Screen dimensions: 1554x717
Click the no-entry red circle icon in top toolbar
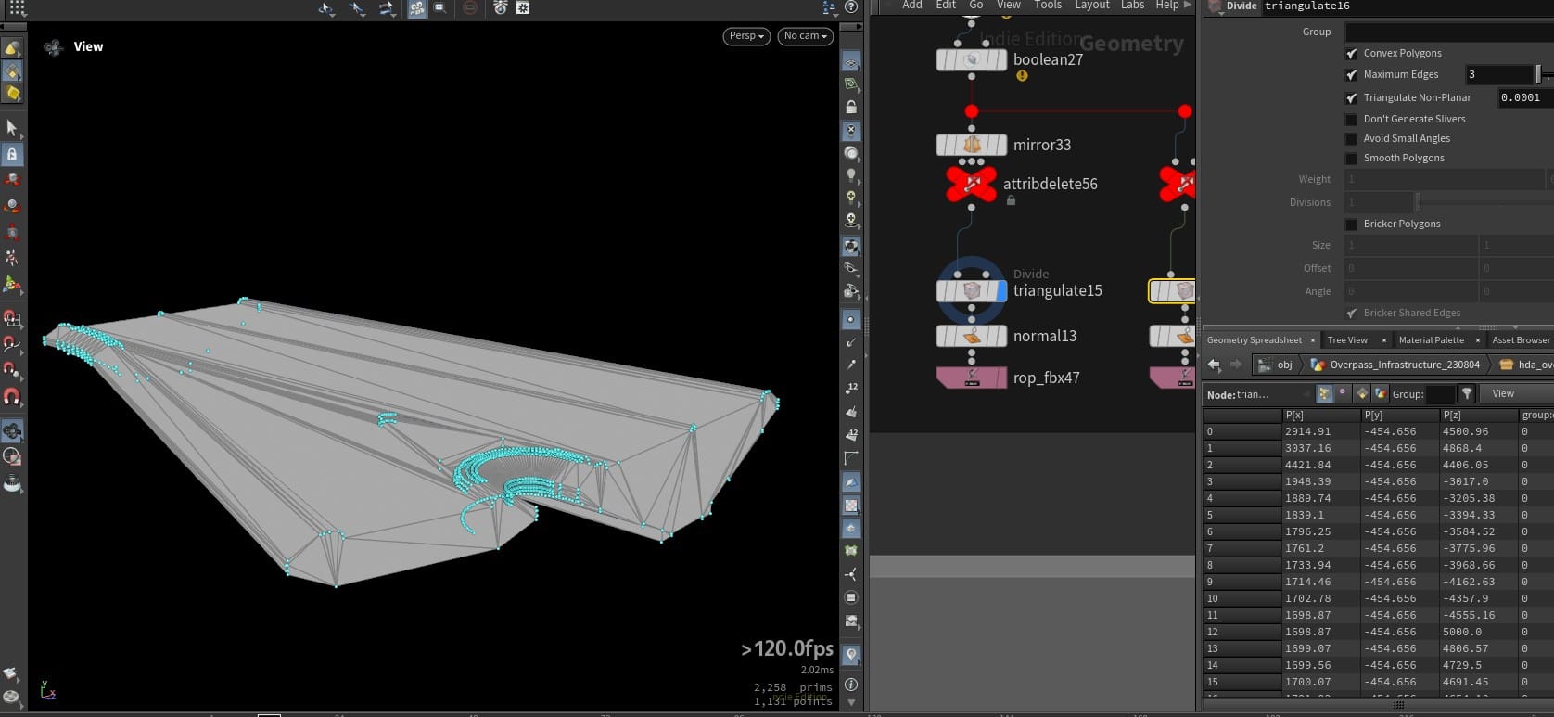coord(470,7)
